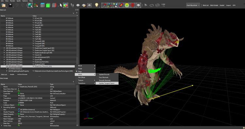Toggle the draw nodes skeleton icon
The width and height of the screenshot is (245, 129).
pyautogui.click(x=115, y=5)
